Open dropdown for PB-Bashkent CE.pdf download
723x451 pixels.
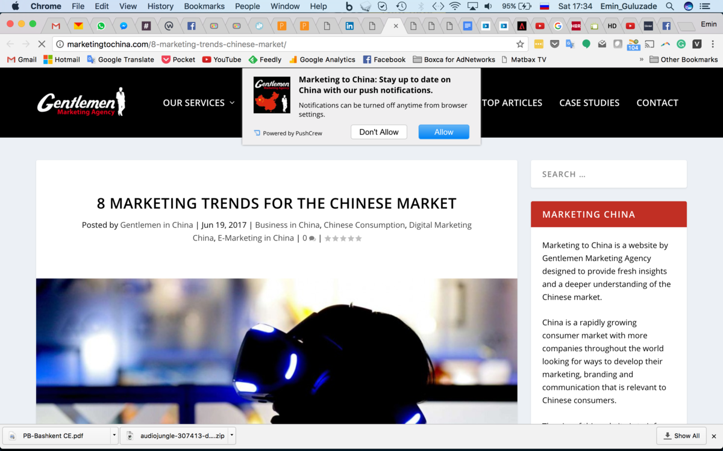click(114, 435)
